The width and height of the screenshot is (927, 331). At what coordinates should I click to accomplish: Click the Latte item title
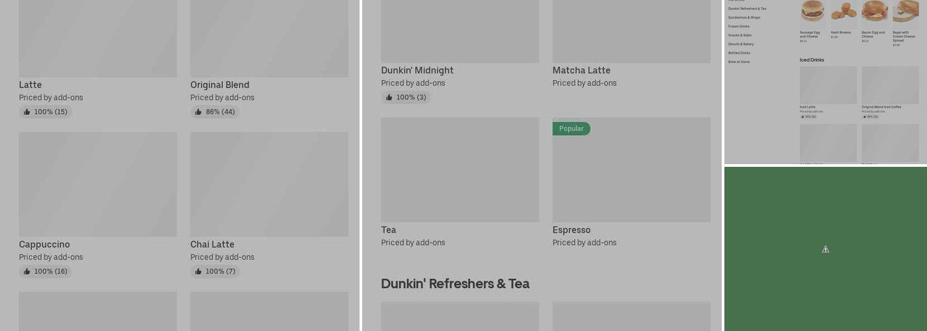[30, 85]
